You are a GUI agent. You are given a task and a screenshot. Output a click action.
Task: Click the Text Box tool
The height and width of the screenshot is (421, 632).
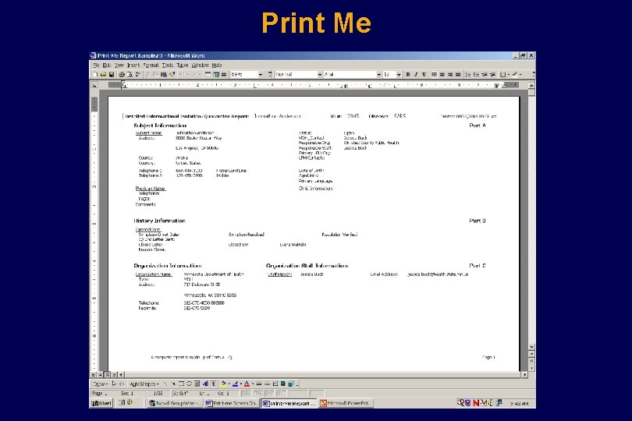point(197,384)
